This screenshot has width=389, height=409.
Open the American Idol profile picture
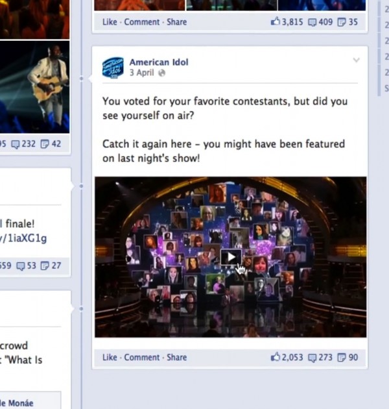click(113, 68)
